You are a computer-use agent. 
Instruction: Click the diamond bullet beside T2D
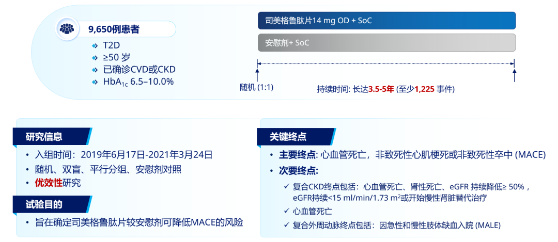[94, 45]
